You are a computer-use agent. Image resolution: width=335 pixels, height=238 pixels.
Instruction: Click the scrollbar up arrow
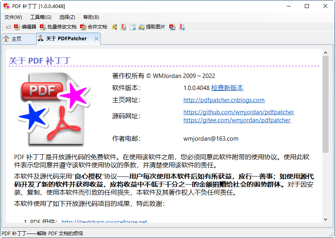(x=325, y=53)
